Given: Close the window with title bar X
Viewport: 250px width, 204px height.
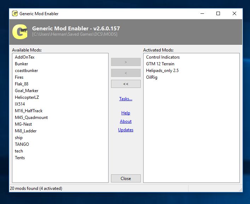Looking at the screenshot, I should (234, 13).
